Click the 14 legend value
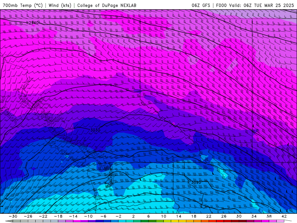The width and height of the screenshot is (297, 223). tap(179, 216)
